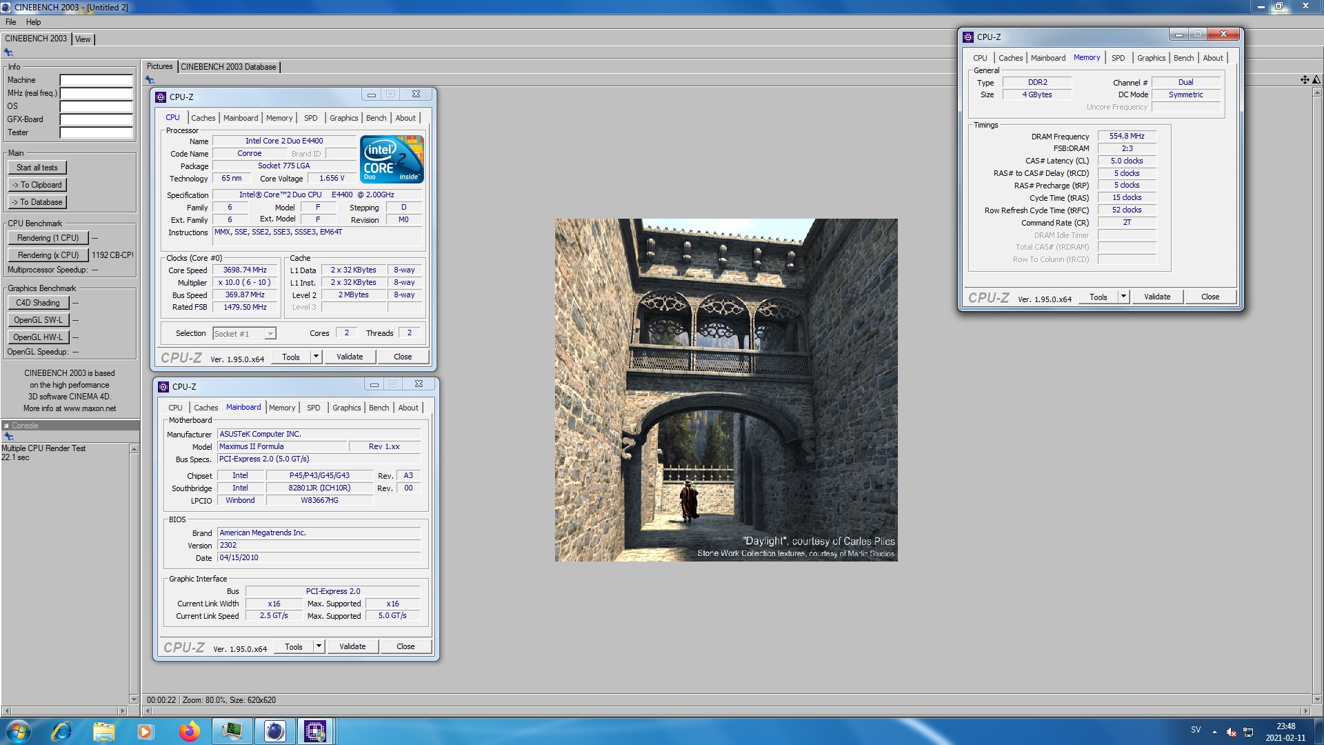Open the File menu
This screenshot has height=745, width=1324.
pos(10,22)
